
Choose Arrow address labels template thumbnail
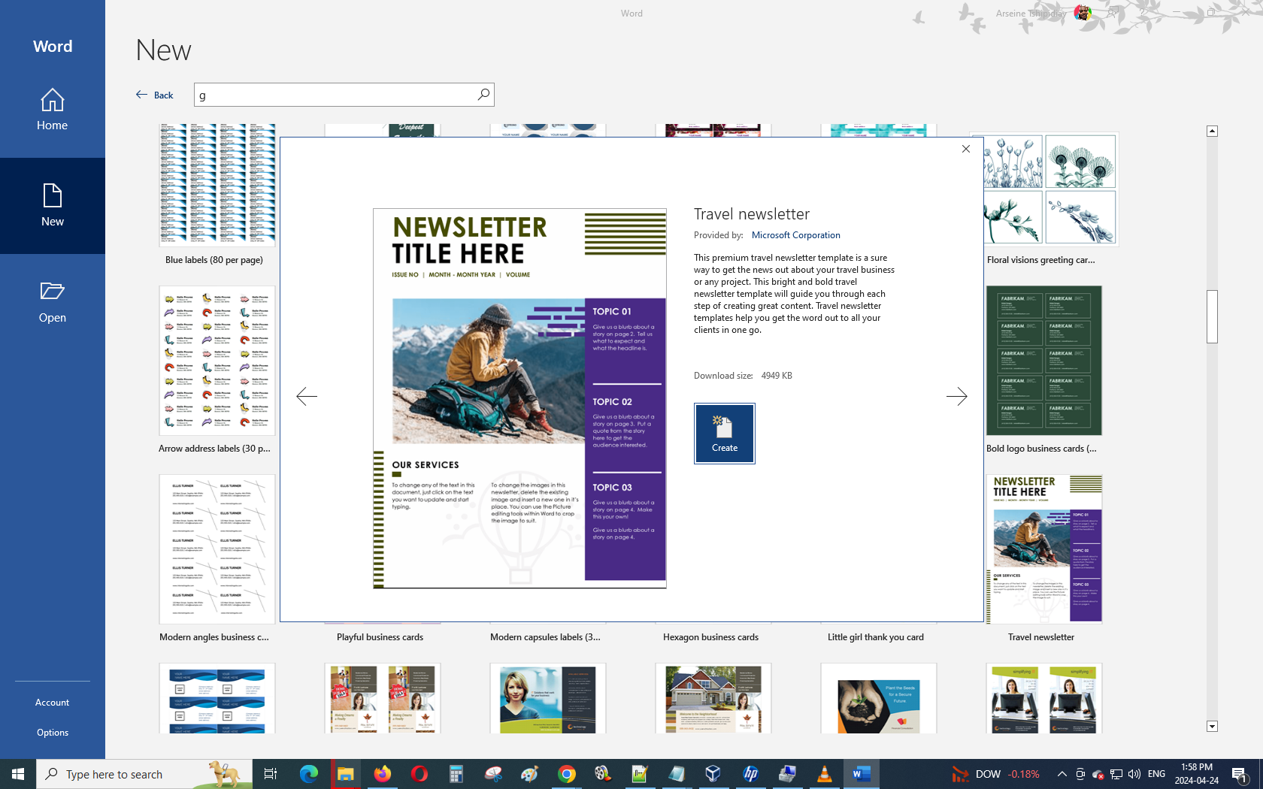pos(217,361)
